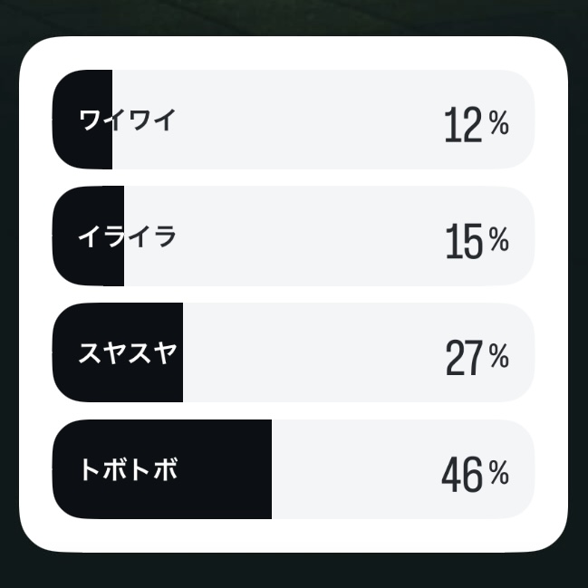This screenshot has width=588, height=588.
Task: Click the スヤスヤ text label
Action: pyautogui.click(x=128, y=352)
